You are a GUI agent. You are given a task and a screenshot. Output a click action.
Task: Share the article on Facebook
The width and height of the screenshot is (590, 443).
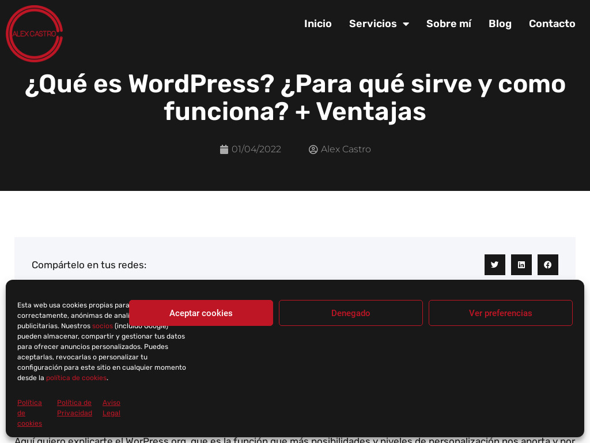(547, 264)
